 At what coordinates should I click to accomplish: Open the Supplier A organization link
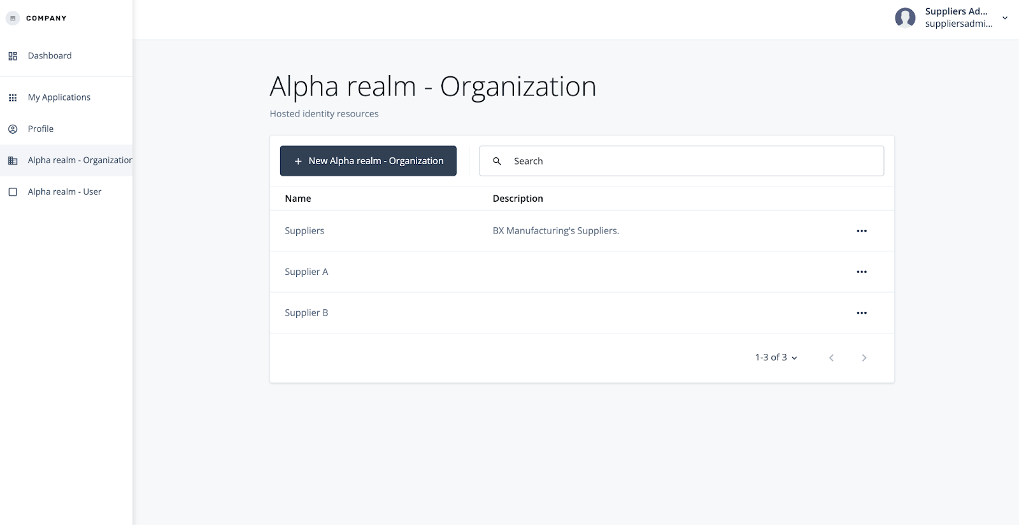[306, 272]
